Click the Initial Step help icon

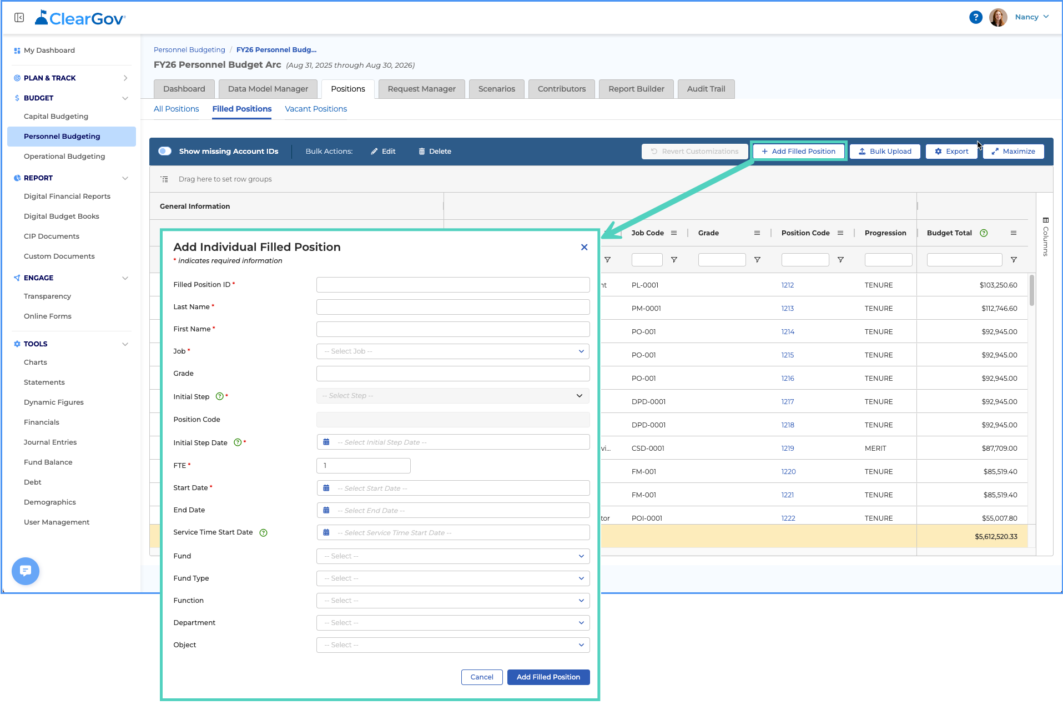tap(219, 396)
